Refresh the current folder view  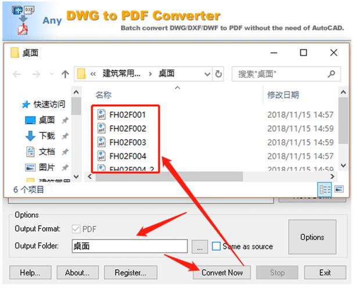point(218,74)
